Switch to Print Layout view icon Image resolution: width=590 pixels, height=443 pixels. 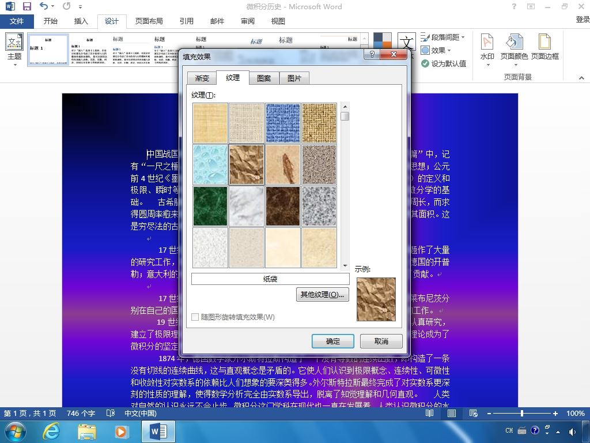pos(452,413)
